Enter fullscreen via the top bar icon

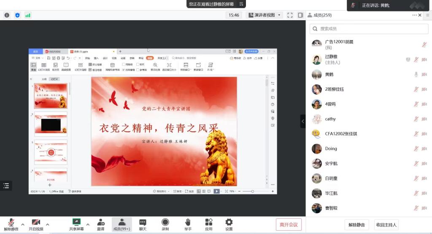pos(290,15)
